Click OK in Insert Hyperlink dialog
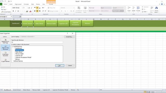 (x=60, y=66)
